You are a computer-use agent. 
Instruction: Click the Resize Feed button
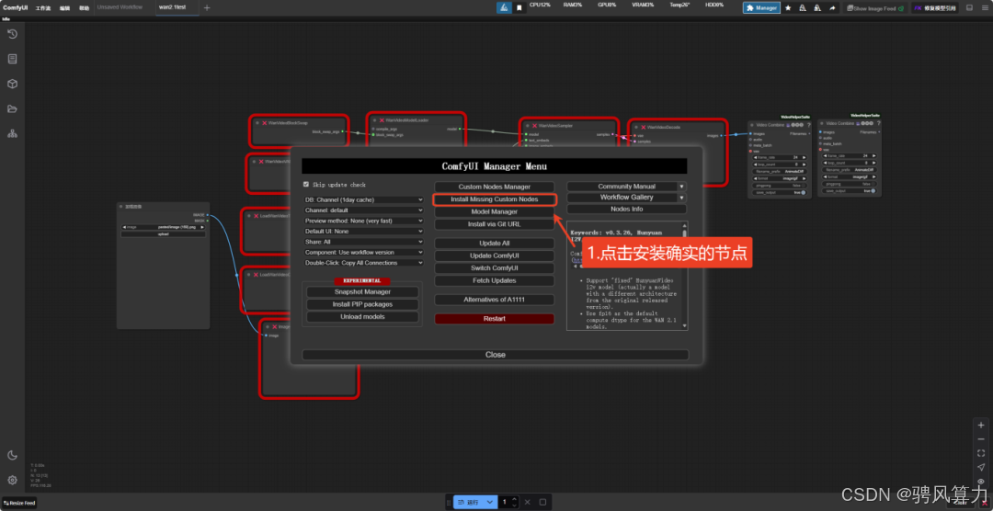coord(19,503)
